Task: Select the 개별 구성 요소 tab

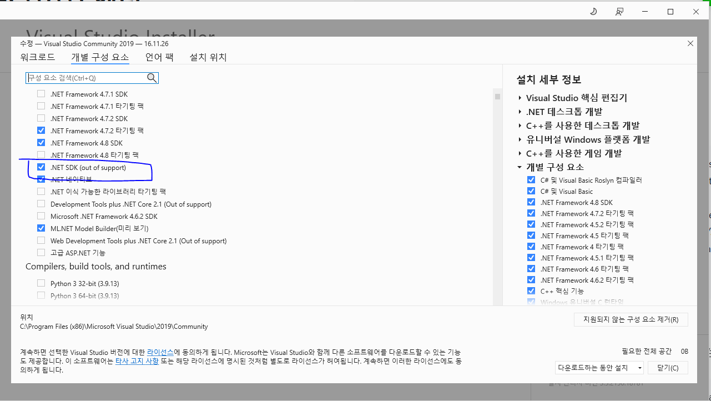Action: point(100,57)
